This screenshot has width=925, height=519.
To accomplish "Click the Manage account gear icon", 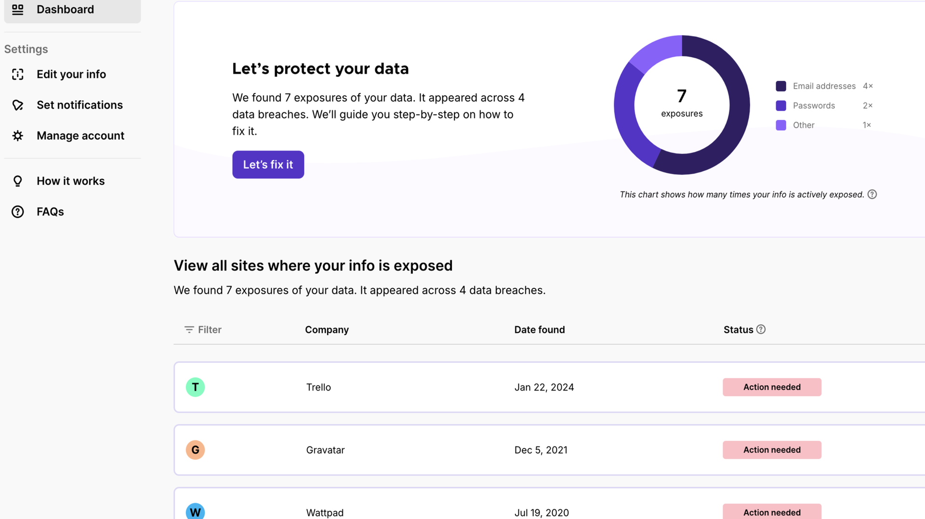I will [x=18, y=136].
